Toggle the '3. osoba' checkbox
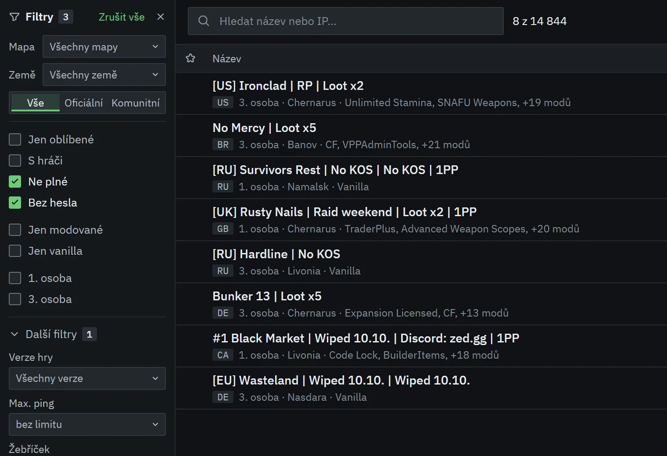The image size is (667, 456). pos(15,299)
